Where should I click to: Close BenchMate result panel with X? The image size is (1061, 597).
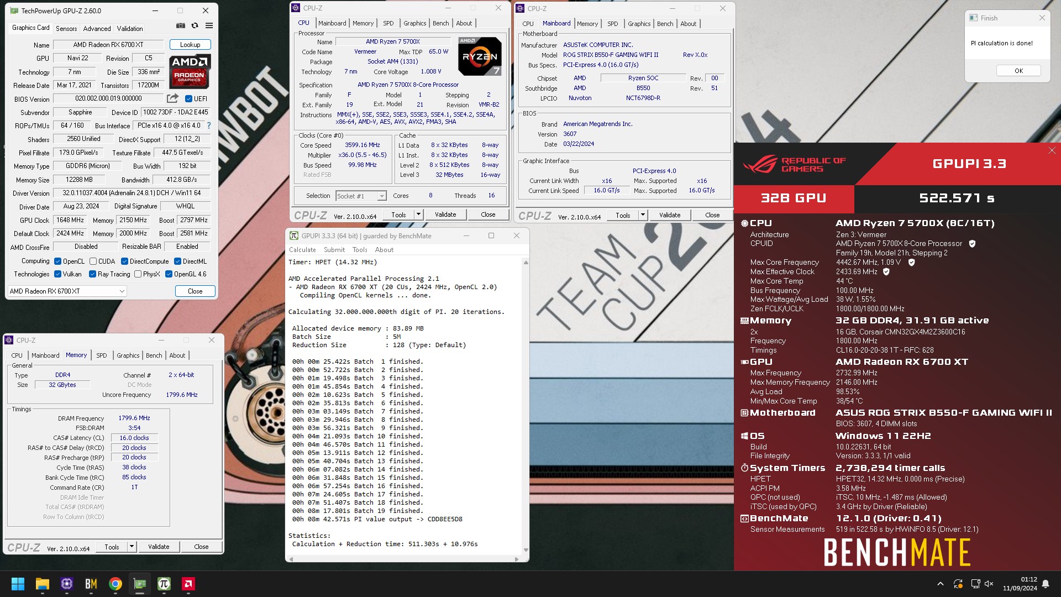click(x=1052, y=150)
